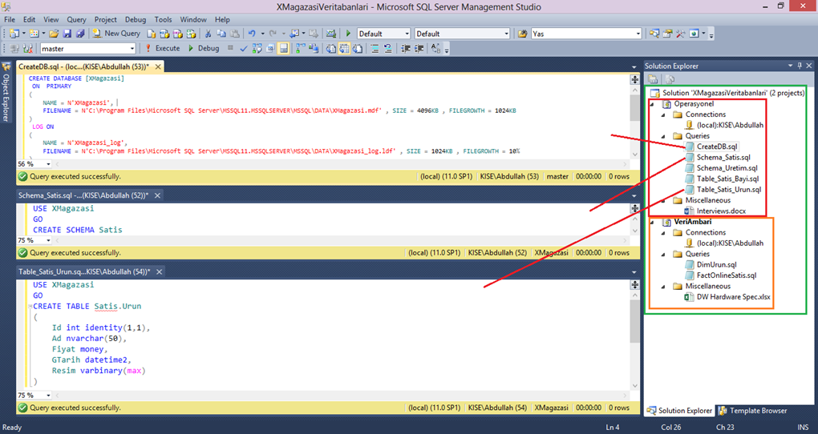
Task: Click the Connect icon in SQL toolbar
Action: tap(14, 49)
